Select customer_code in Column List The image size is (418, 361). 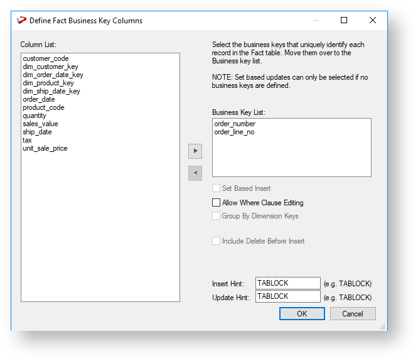point(46,58)
